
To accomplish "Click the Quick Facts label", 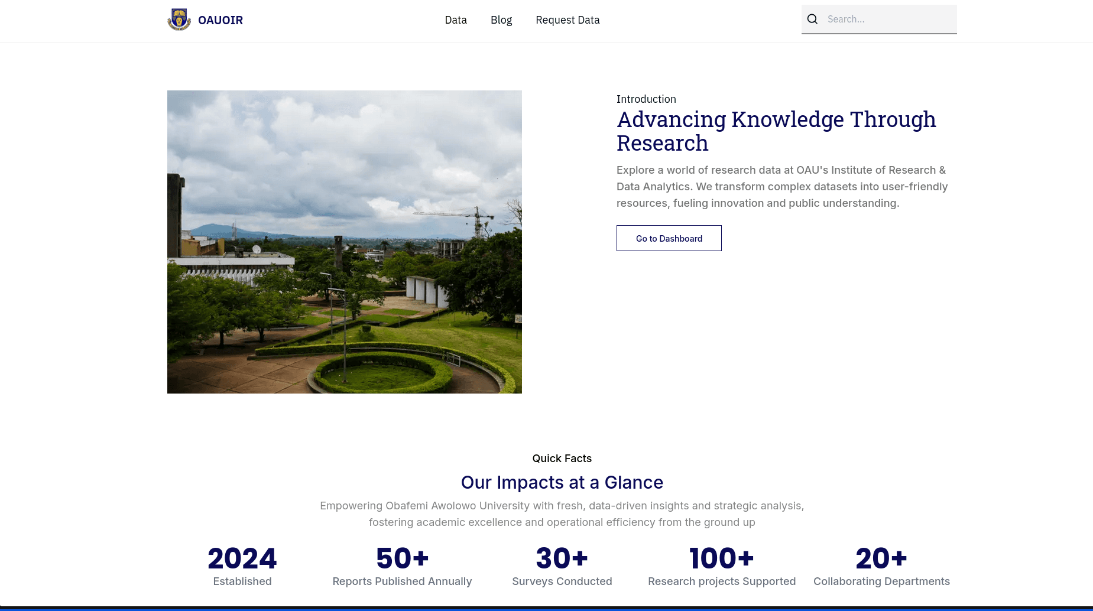I will pyautogui.click(x=562, y=459).
